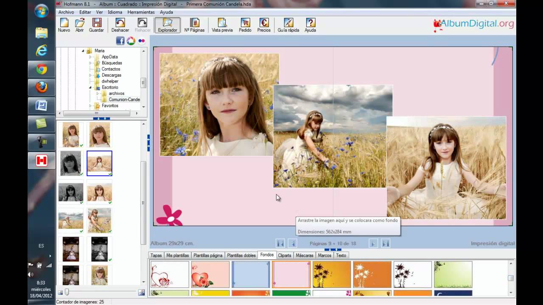The height and width of the screenshot is (305, 543).
Task: Collapse the Escritorio folder
Action: (x=90, y=87)
